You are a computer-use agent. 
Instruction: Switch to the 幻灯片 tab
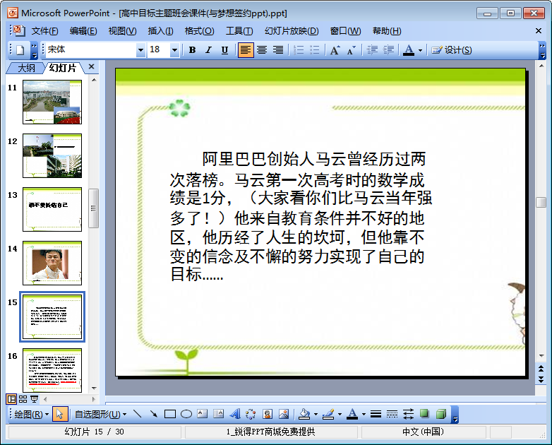coord(63,68)
